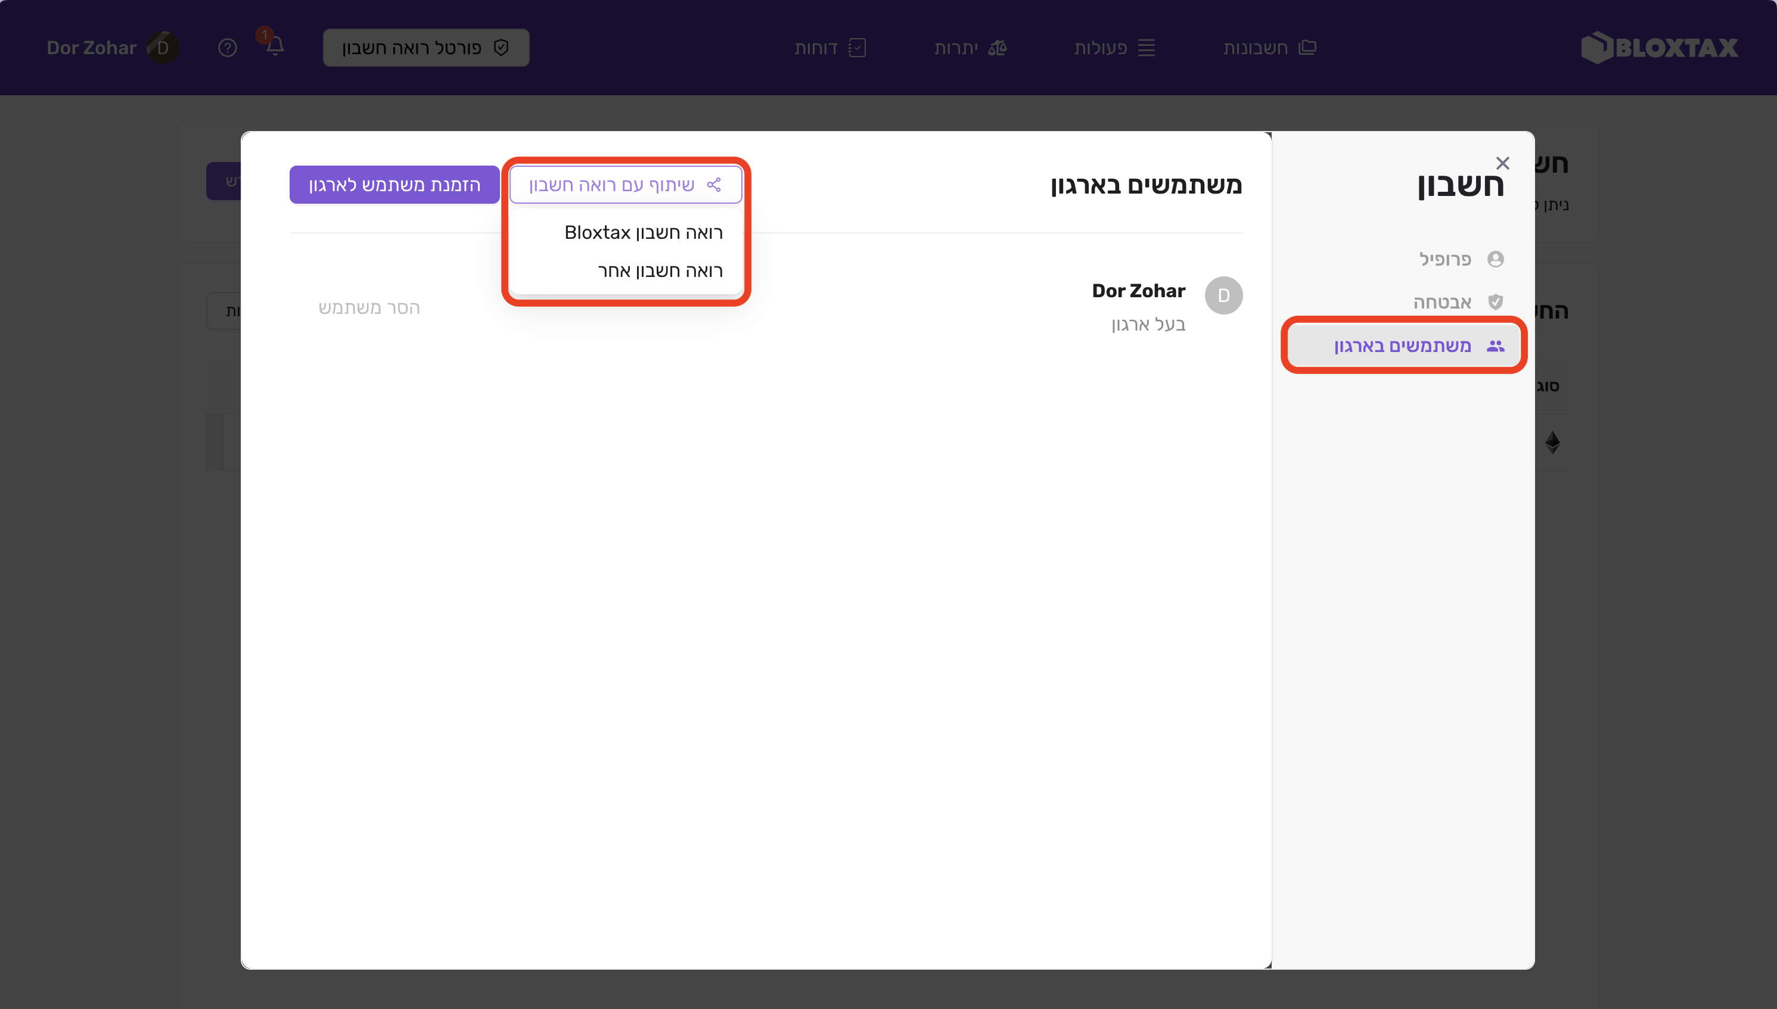1777x1009 pixels.
Task: Click הזמנת משתמש לארגון button
Action: (394, 184)
